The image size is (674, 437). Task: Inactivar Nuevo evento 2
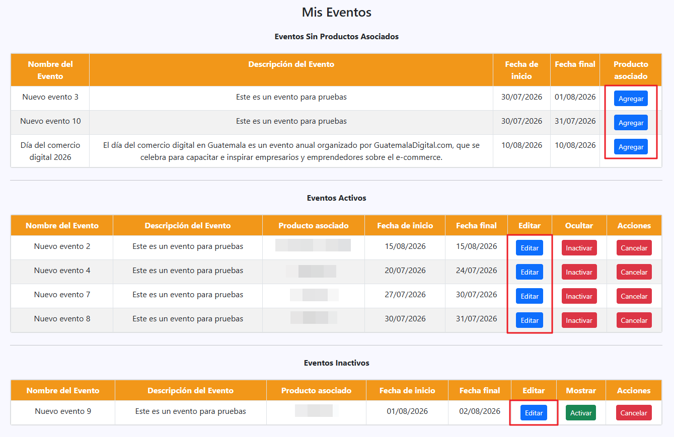pos(579,248)
